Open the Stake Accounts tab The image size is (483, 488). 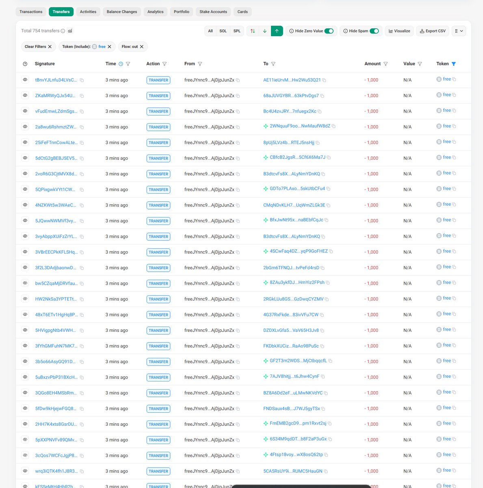213,12
